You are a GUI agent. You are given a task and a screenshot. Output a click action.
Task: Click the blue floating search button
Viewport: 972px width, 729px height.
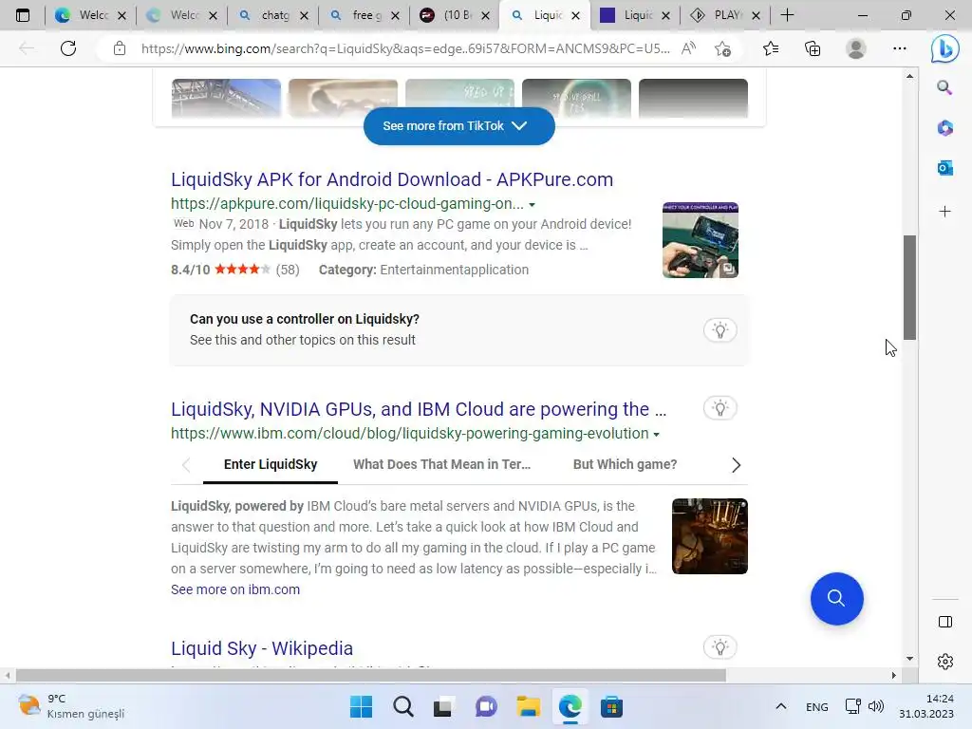tap(836, 598)
